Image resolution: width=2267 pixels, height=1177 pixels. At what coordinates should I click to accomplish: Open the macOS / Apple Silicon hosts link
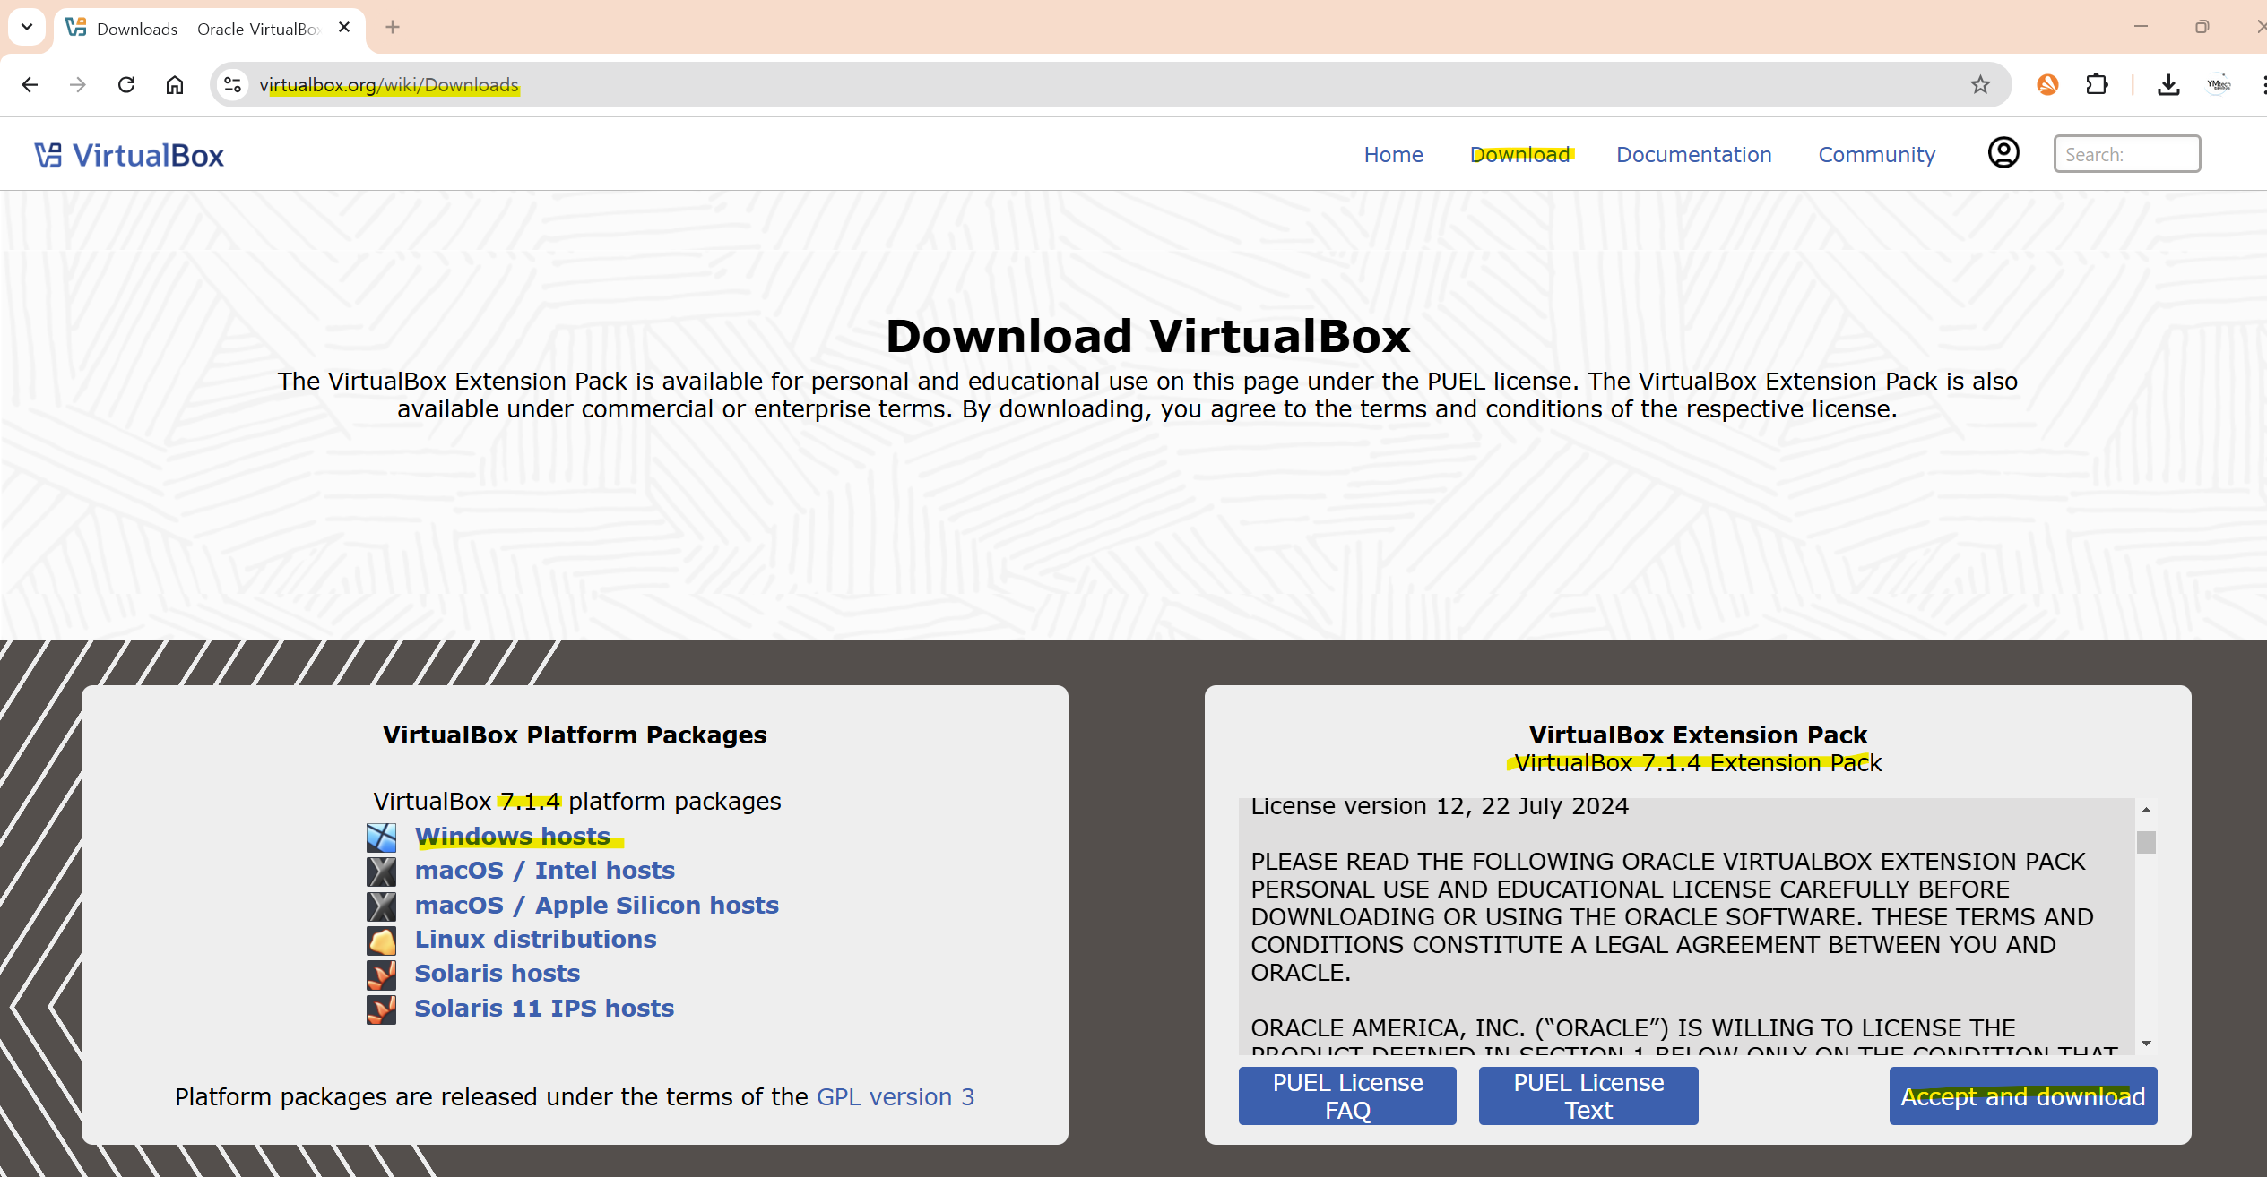[596, 906]
